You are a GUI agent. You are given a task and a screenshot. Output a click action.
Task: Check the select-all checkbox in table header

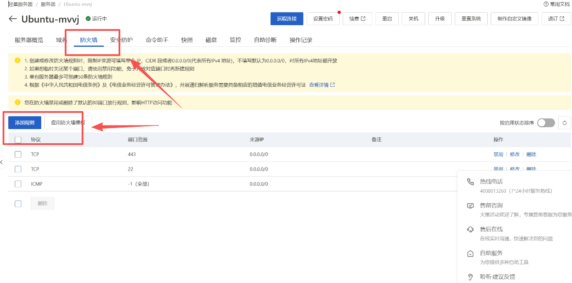(18, 140)
